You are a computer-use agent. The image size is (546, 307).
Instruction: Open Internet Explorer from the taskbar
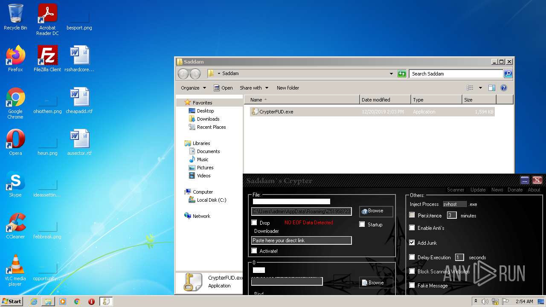[34, 301]
